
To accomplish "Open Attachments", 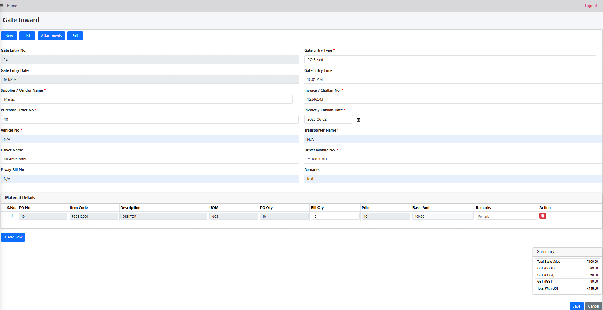I will [51, 36].
